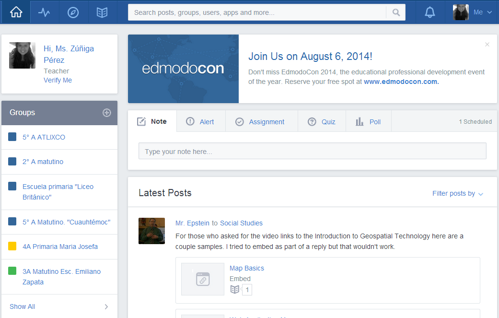
Task: Click the Assignment checkmark icon
Action: 239,122
